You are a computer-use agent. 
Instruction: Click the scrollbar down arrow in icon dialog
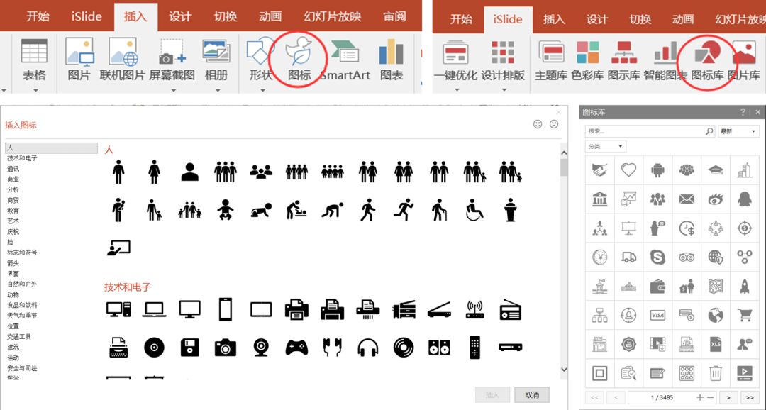(564, 370)
